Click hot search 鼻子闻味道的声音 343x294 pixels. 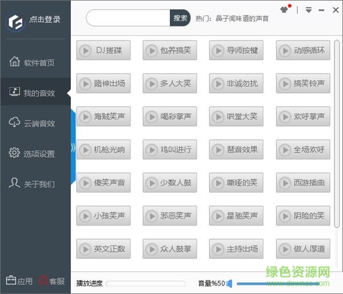242,18
